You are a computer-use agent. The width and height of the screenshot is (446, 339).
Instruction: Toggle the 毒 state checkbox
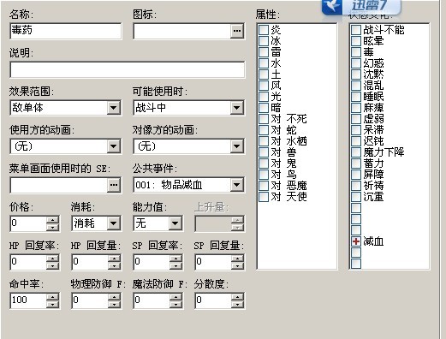tap(356, 52)
